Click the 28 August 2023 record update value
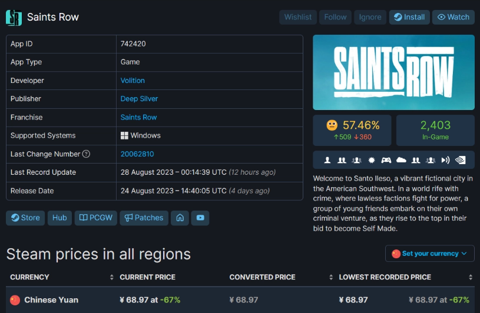 [x=198, y=172]
